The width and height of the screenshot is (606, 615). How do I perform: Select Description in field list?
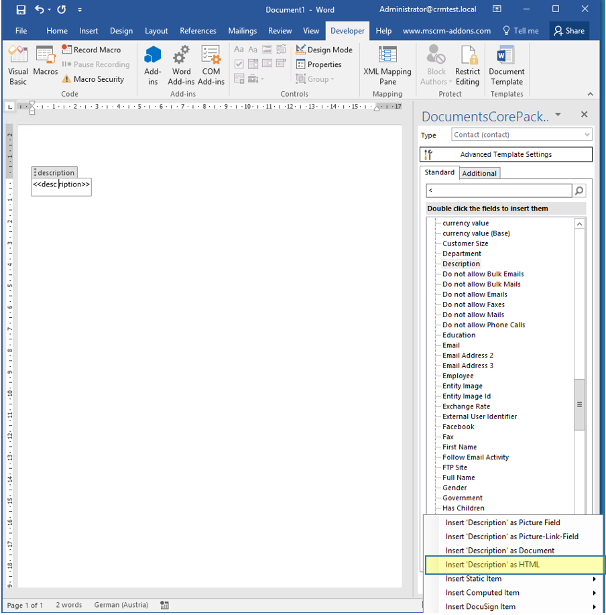461,264
